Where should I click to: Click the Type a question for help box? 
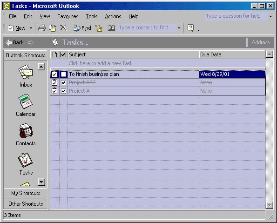click(x=236, y=16)
